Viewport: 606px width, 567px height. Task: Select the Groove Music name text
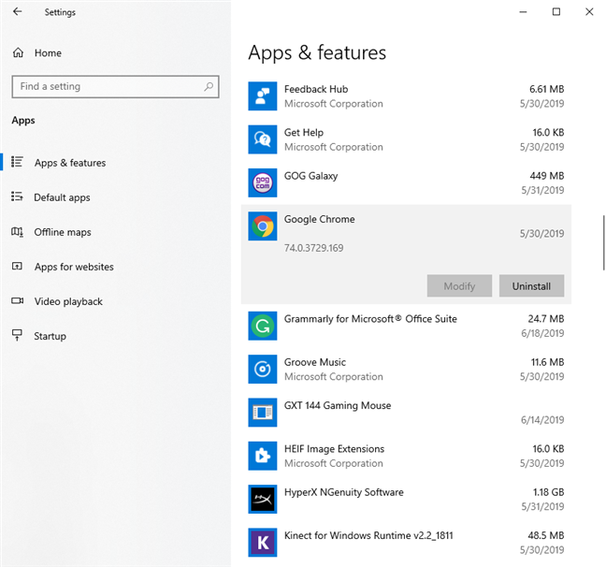coord(315,362)
